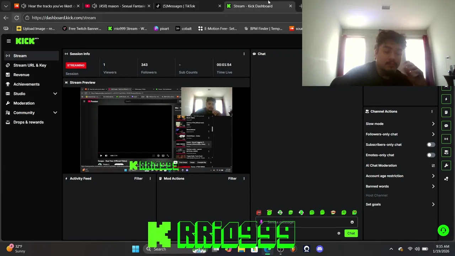Click the green Chat send button

tap(351, 233)
